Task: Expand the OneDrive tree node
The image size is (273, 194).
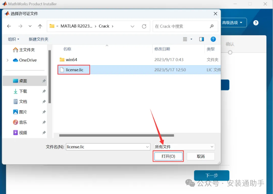Action: (8, 60)
